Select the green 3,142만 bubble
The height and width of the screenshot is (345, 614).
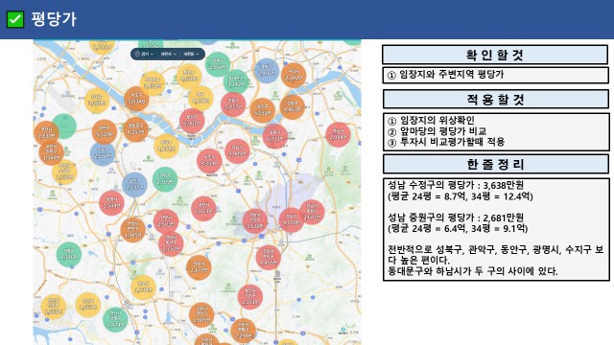click(236, 81)
